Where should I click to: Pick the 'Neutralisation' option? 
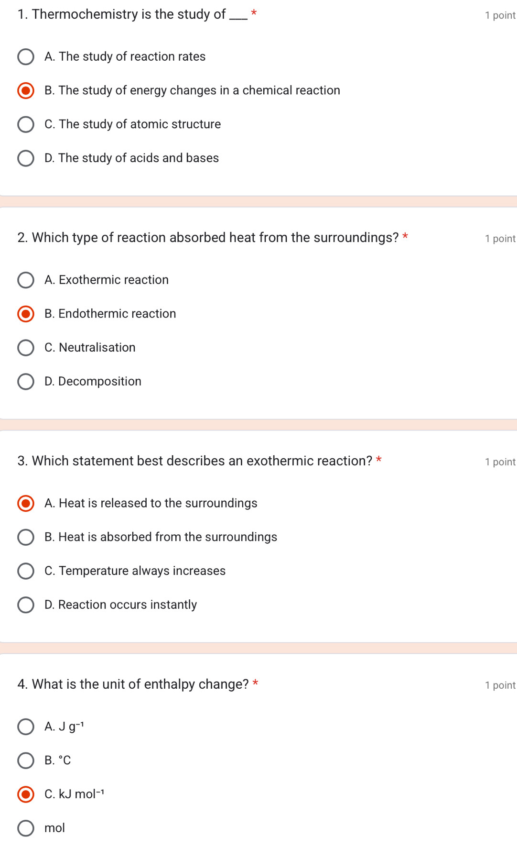click(x=26, y=348)
